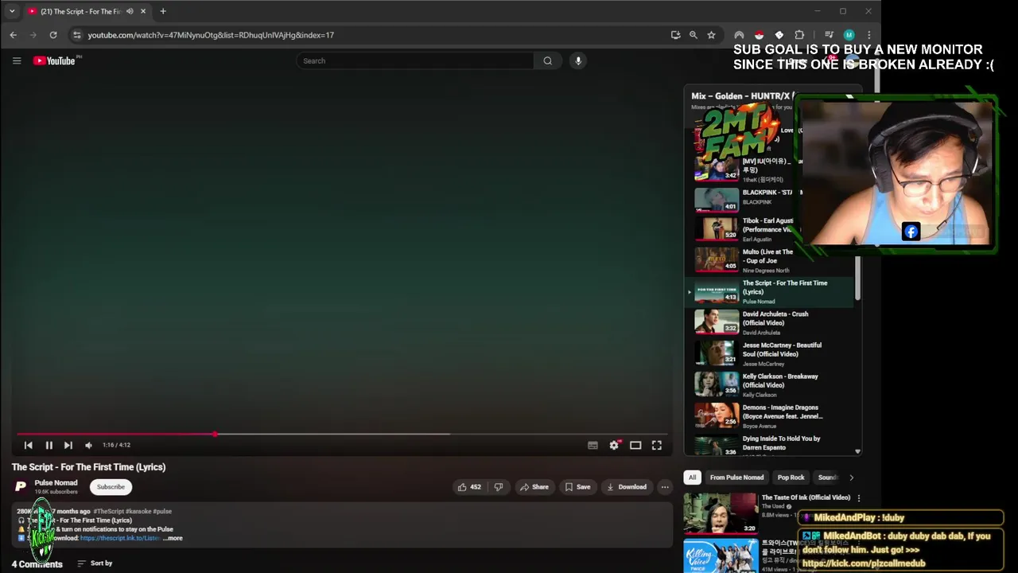Go to YouTube home via logo
Image resolution: width=1018 pixels, height=573 pixels.
pyautogui.click(x=54, y=60)
